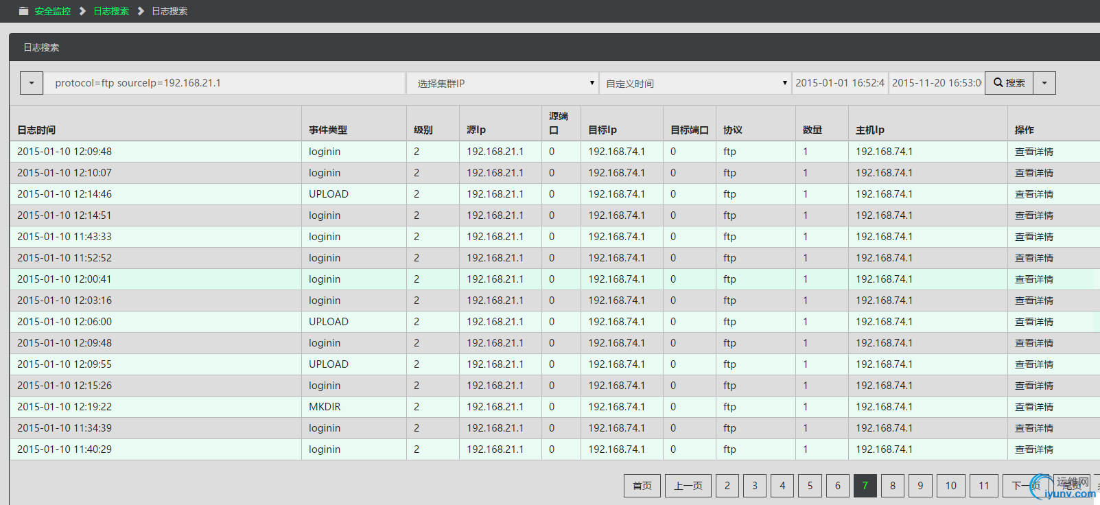Edit the end time 2015-11-20 field
Screen dimensions: 1100x505
[x=937, y=83]
